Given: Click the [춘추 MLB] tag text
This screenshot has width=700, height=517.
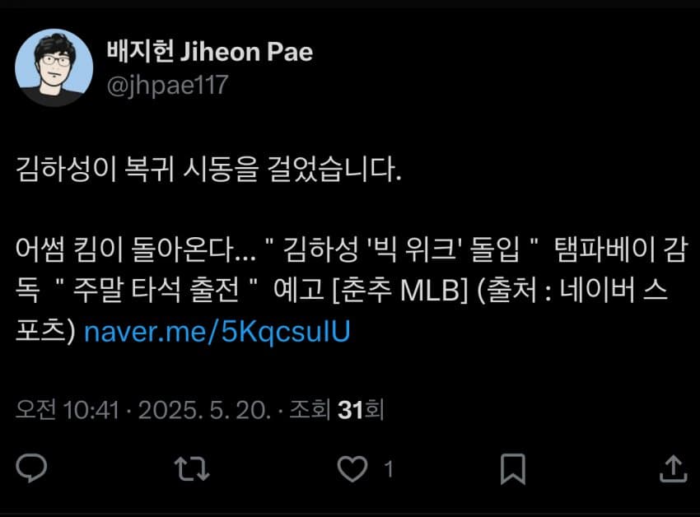Looking at the screenshot, I should tap(400, 291).
